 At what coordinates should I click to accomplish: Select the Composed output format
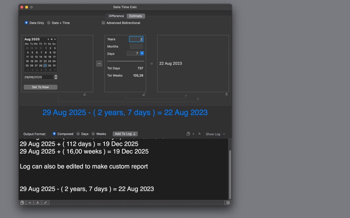tap(54, 134)
